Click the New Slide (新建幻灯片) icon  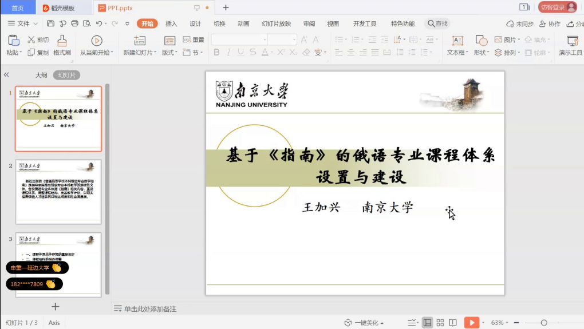(140, 41)
